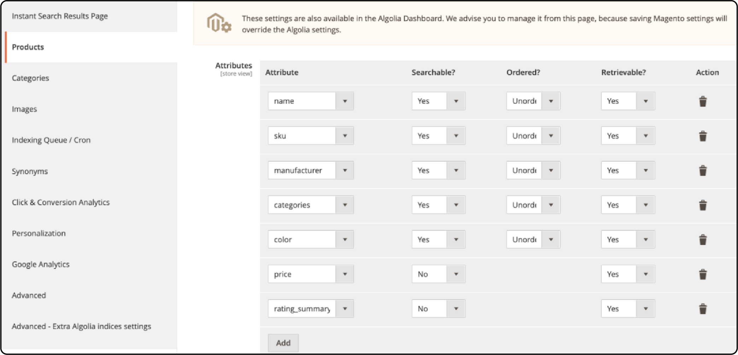Go to Categories settings section
This screenshot has height=355, width=738.
tap(91, 78)
